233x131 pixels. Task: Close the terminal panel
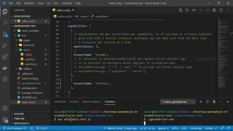click(x=228, y=102)
